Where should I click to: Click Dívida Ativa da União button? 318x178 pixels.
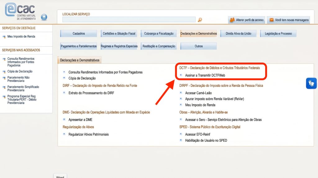click(x=238, y=34)
